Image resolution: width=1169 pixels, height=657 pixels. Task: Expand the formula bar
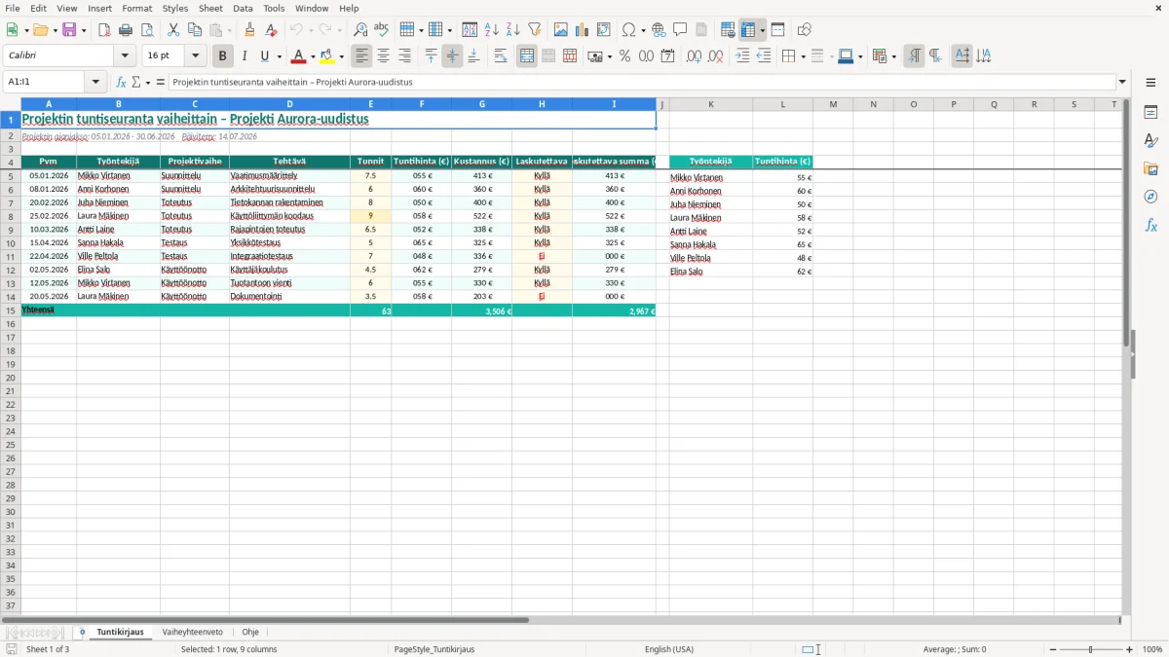pos(1122,83)
